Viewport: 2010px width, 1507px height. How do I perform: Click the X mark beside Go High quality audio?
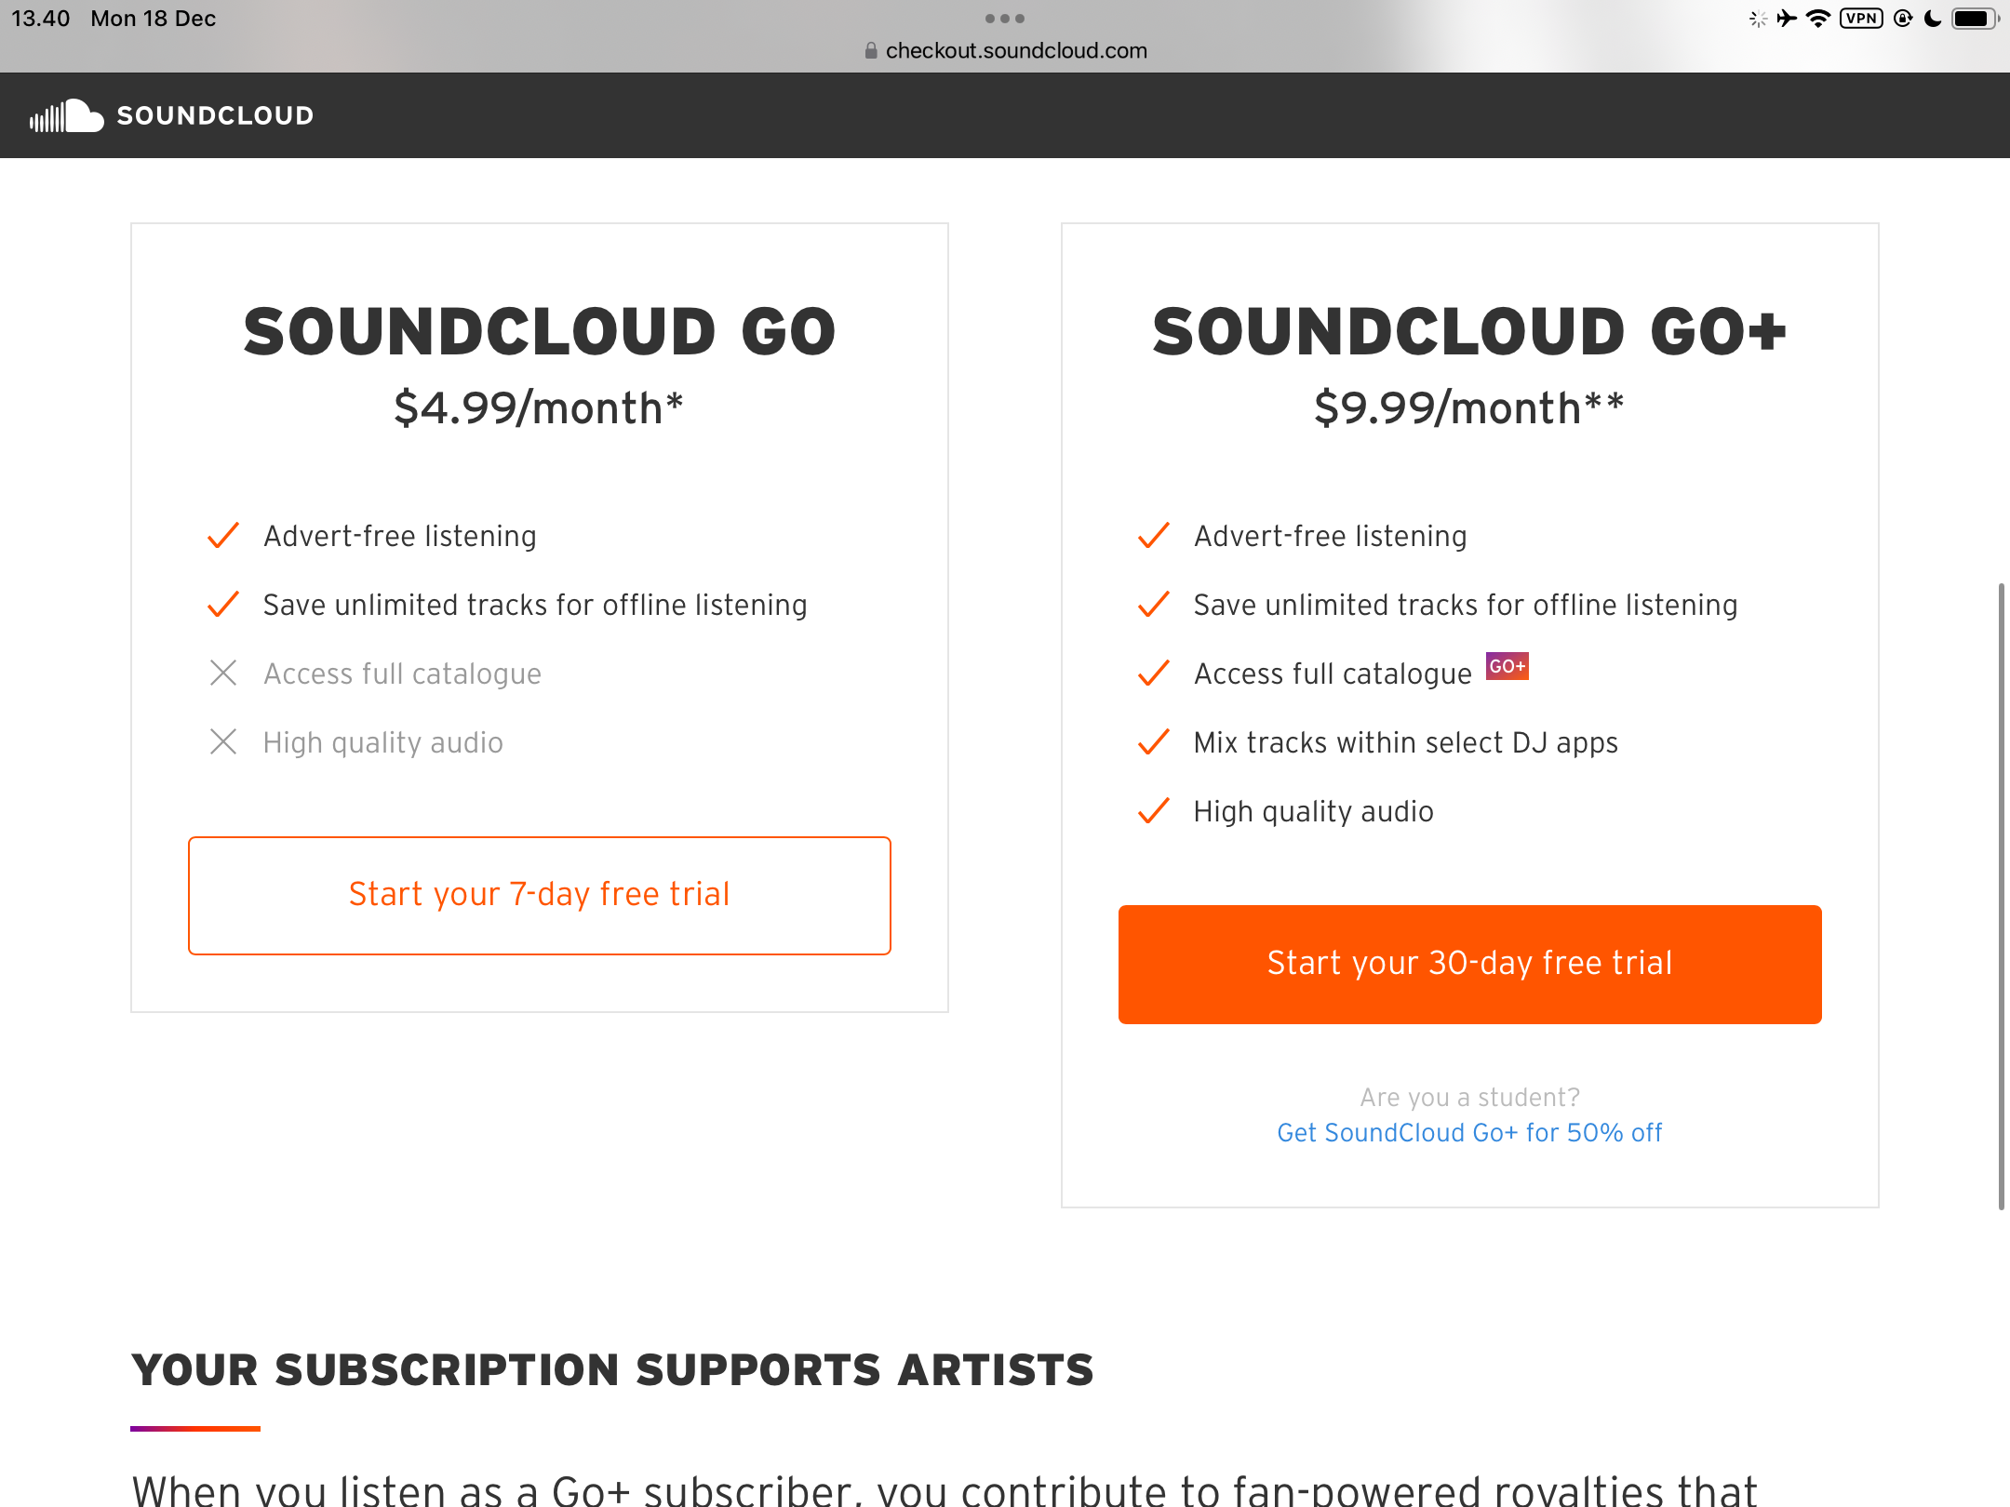(x=223, y=741)
